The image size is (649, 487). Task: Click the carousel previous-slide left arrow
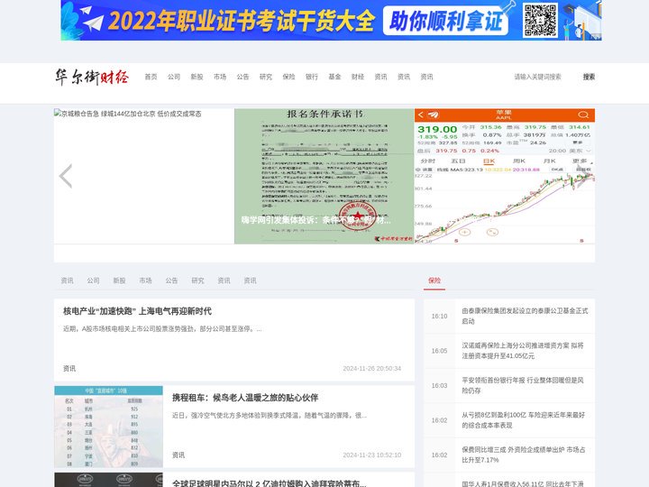coord(66,176)
